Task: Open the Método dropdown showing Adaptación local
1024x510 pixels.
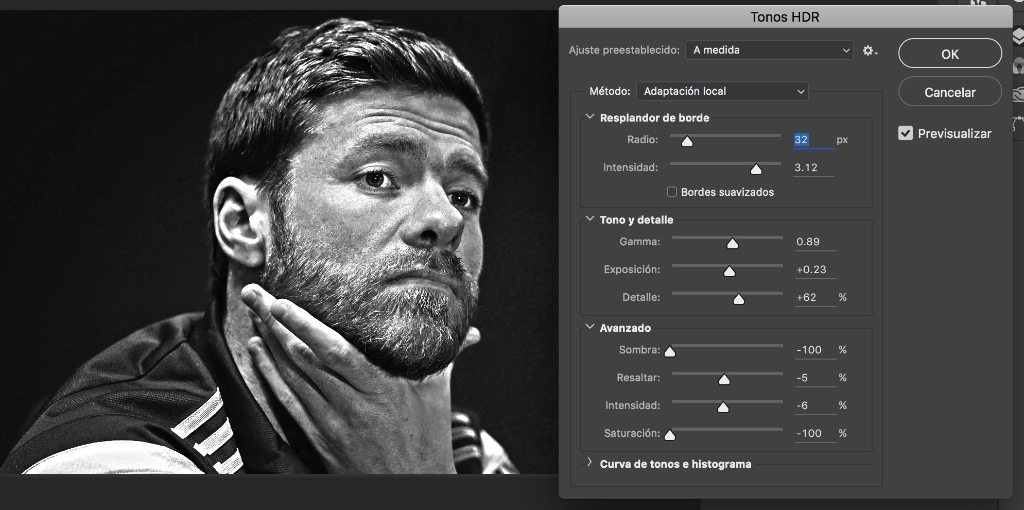Action: pos(722,91)
